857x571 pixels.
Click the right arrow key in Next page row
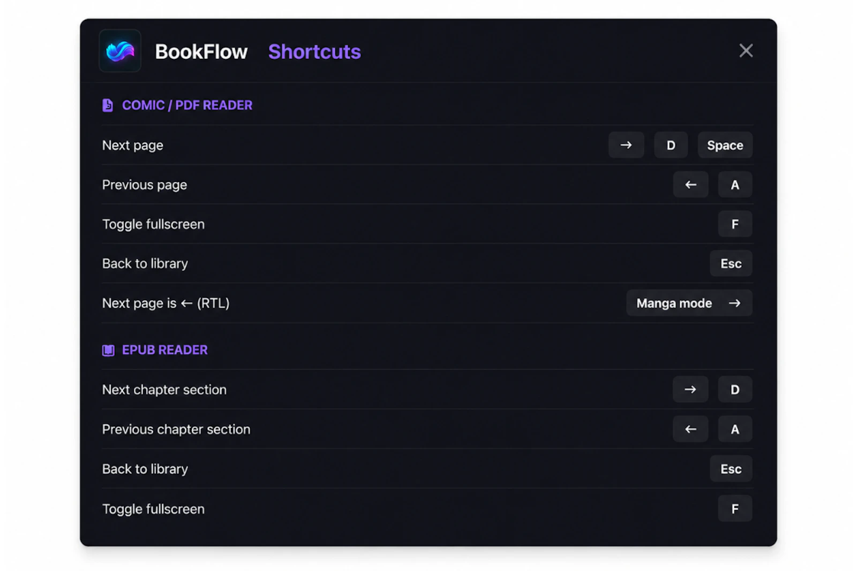626,145
